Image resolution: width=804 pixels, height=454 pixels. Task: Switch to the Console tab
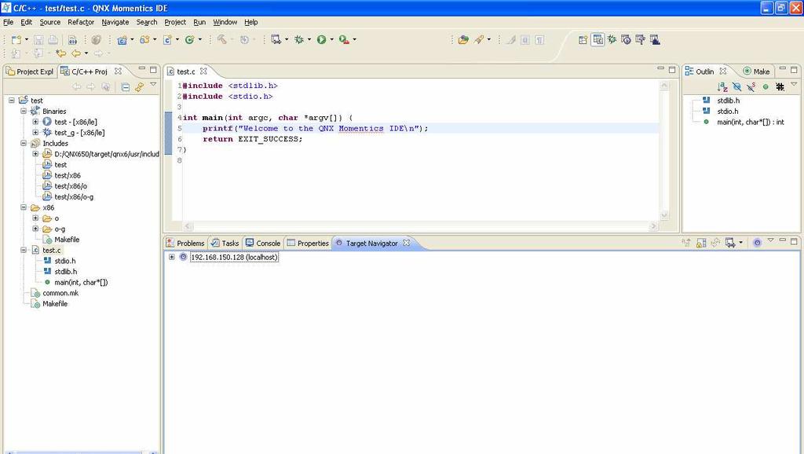[263, 243]
